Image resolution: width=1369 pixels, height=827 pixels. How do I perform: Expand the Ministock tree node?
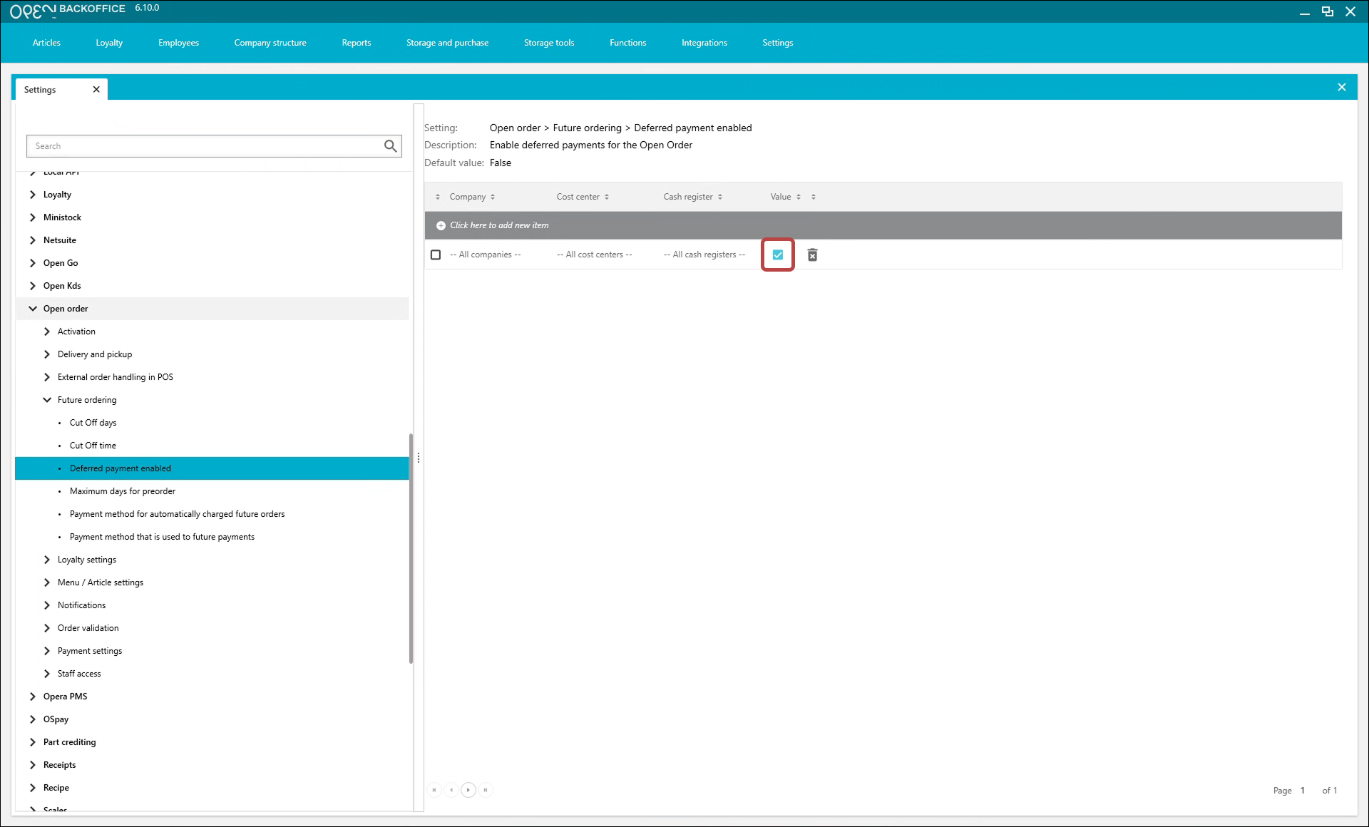click(33, 217)
